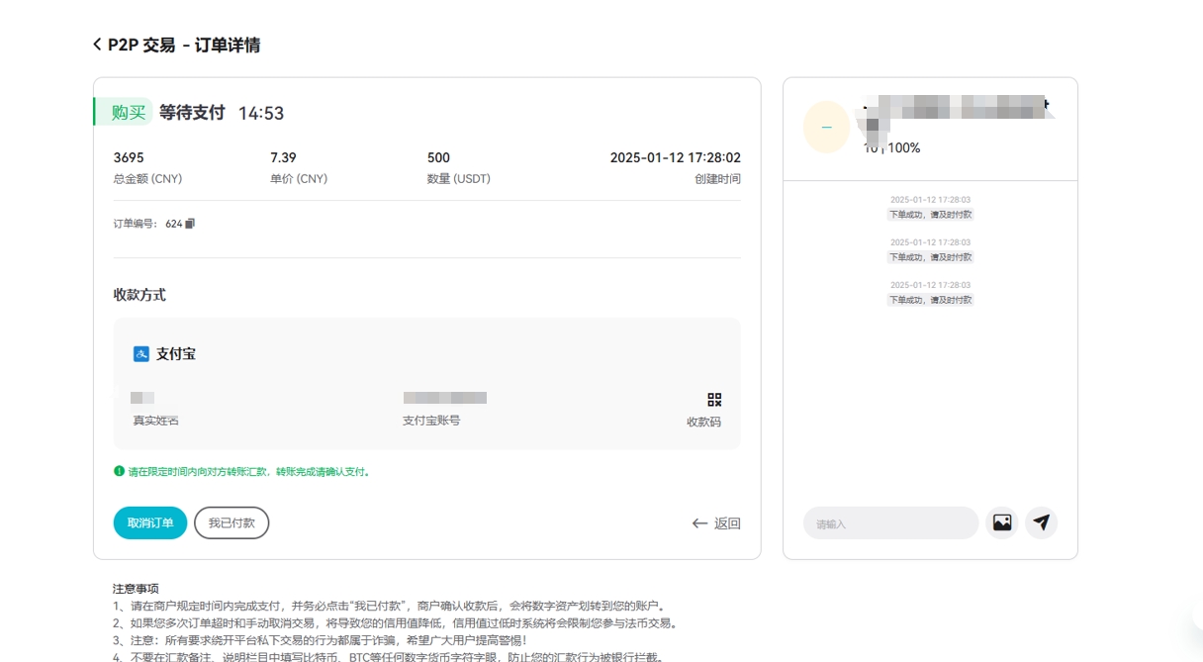Image resolution: width=1203 pixels, height=662 pixels.
Task: Click the first 下单成功 chat message
Action: point(930,215)
